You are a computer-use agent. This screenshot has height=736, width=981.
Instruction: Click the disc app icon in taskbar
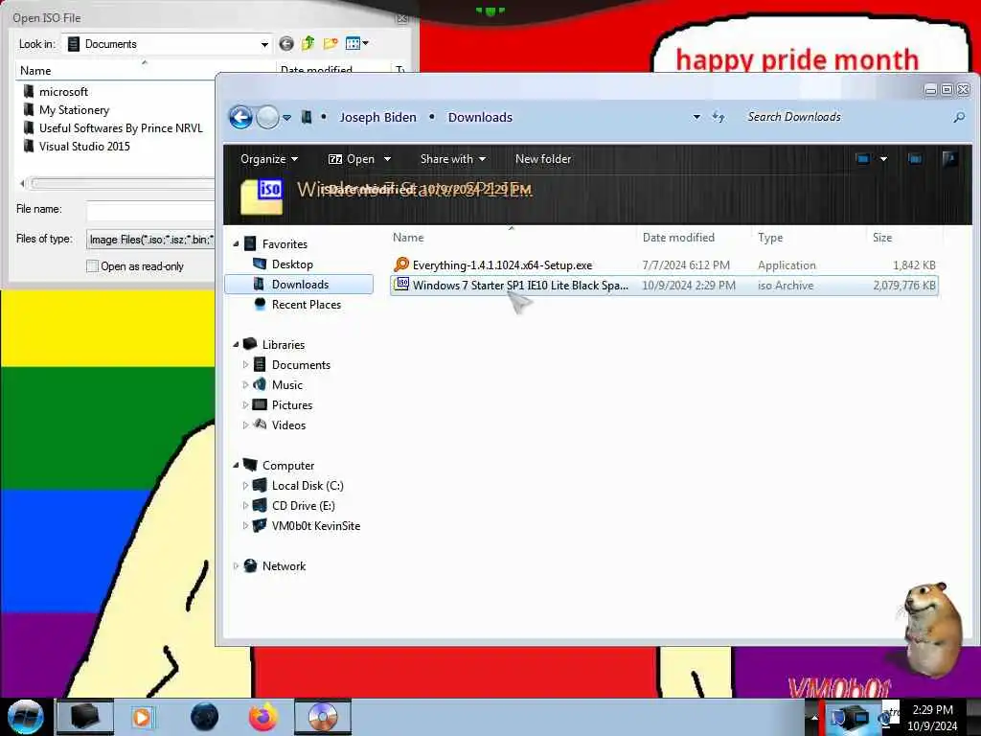[322, 717]
